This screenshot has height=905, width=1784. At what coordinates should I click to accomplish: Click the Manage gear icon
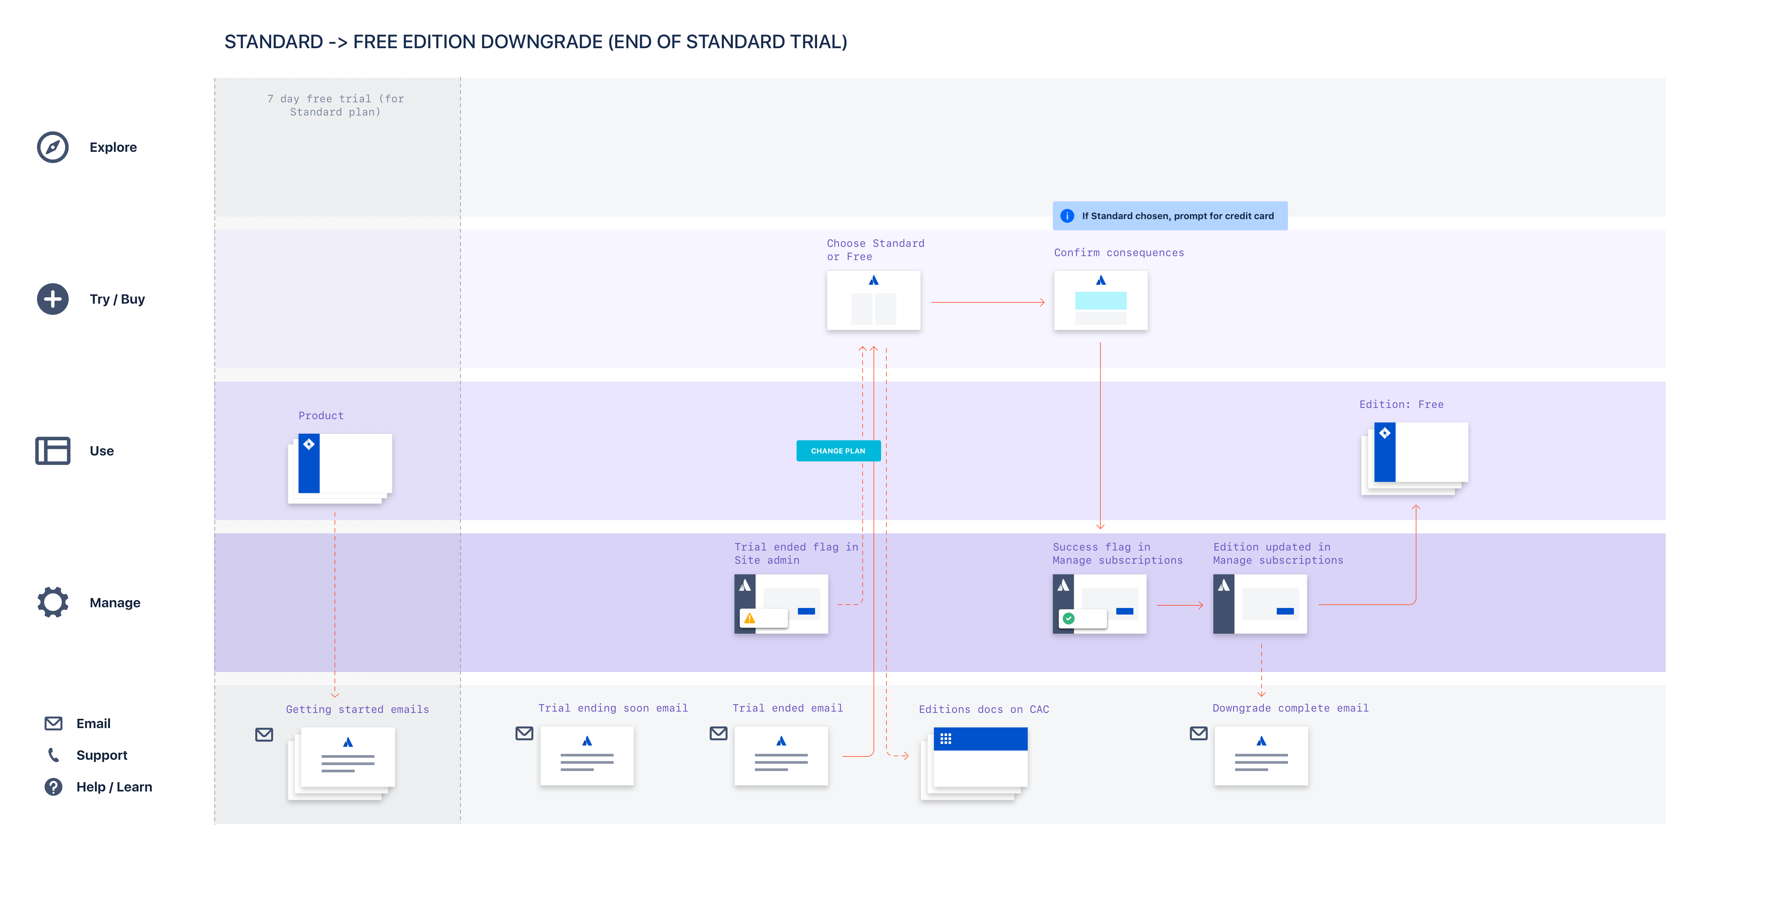point(53,602)
